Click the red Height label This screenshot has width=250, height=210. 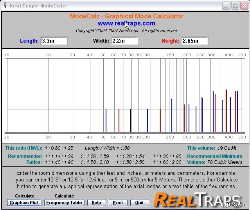click(170, 41)
